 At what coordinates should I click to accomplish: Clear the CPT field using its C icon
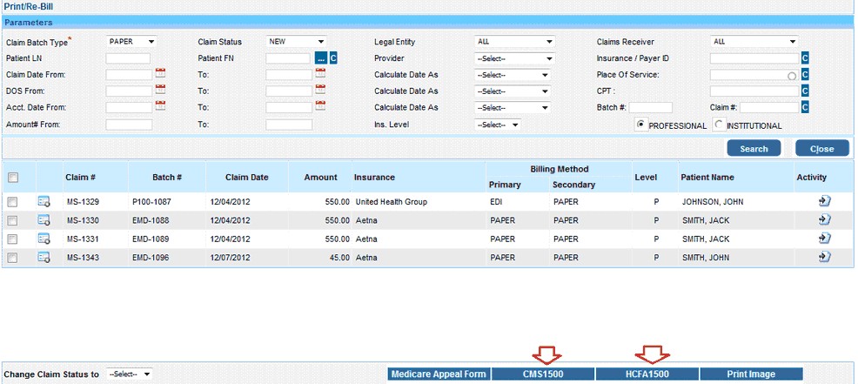coord(805,91)
